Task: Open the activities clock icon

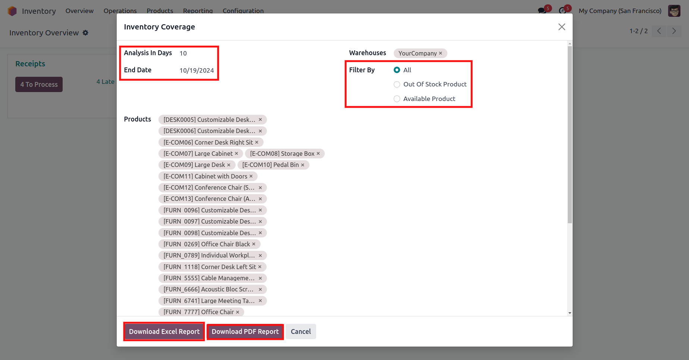Action: 562,11
